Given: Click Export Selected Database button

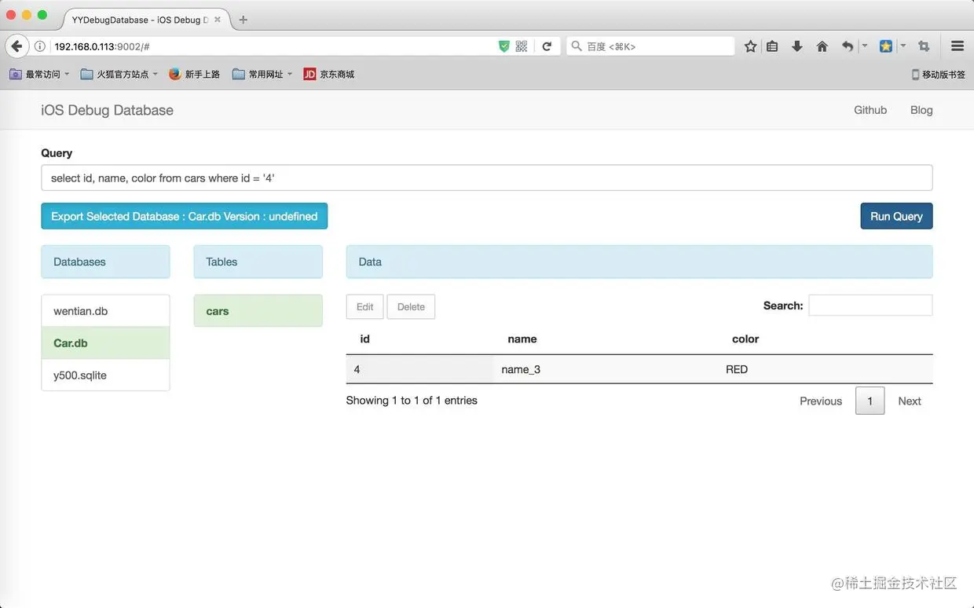Looking at the screenshot, I should [x=185, y=216].
